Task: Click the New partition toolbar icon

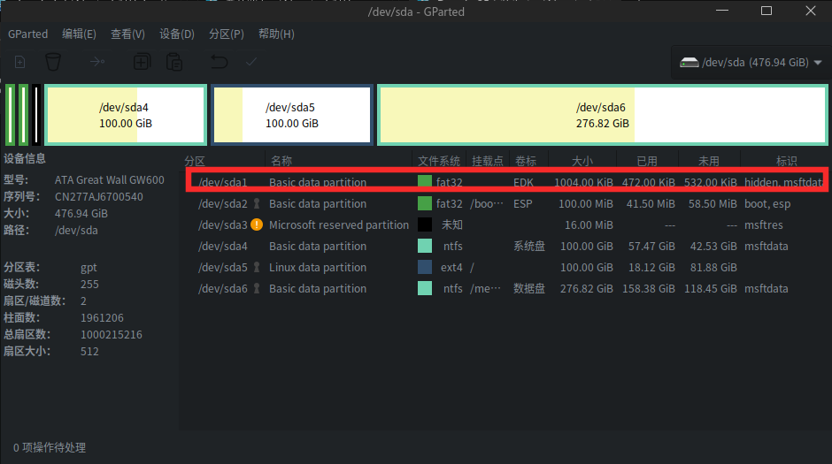Action: [19, 63]
